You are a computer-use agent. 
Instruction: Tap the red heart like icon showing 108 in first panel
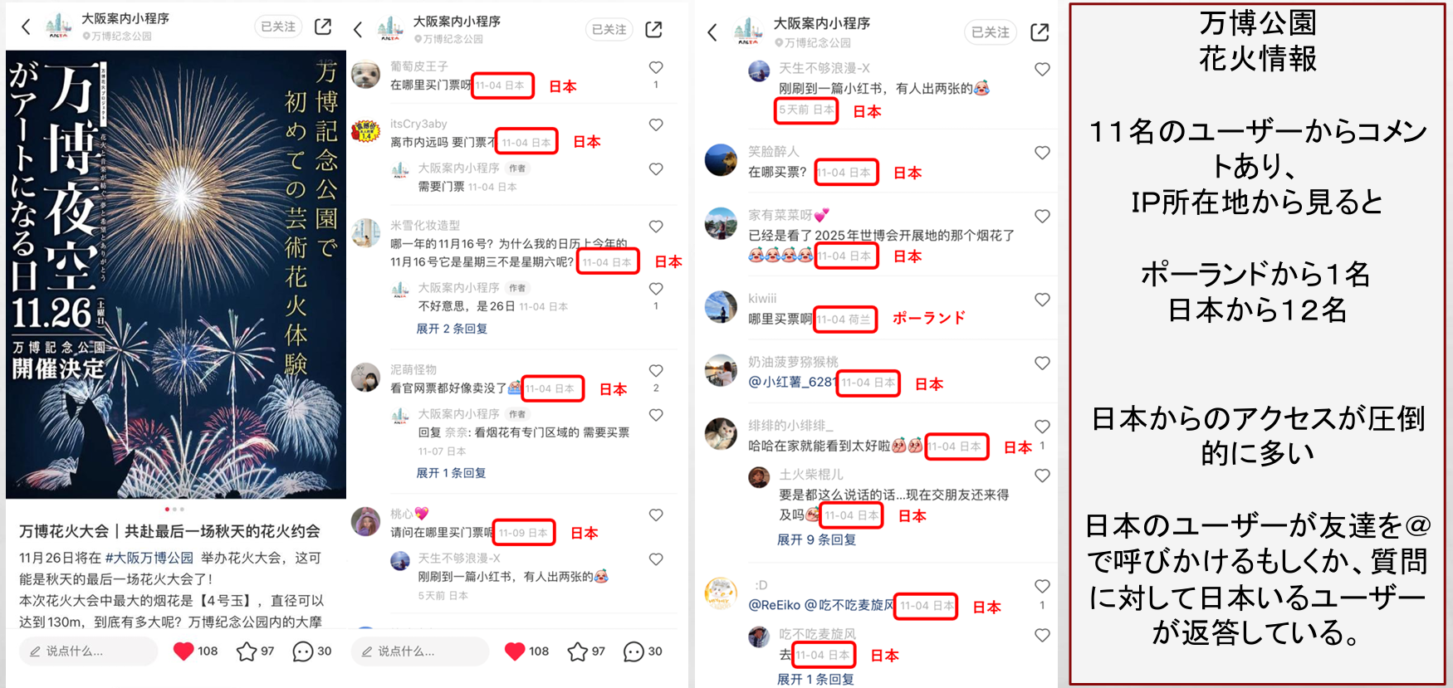pyautogui.click(x=183, y=651)
